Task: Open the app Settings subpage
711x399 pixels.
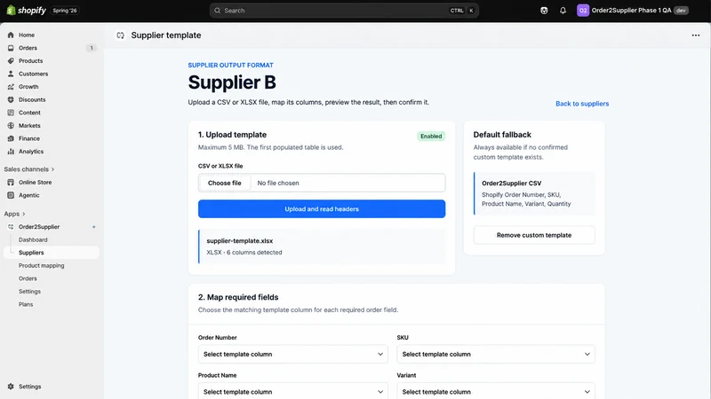Action: coord(29,292)
